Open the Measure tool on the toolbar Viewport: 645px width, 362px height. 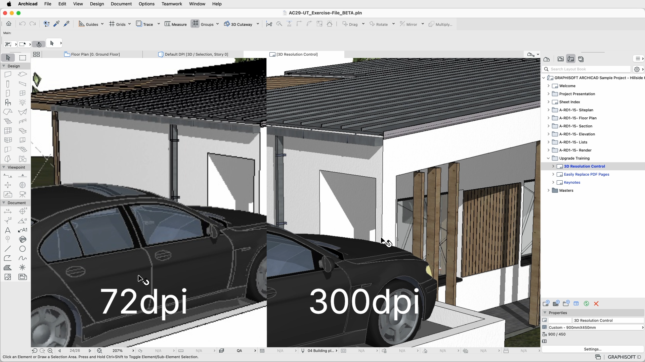[x=175, y=24]
